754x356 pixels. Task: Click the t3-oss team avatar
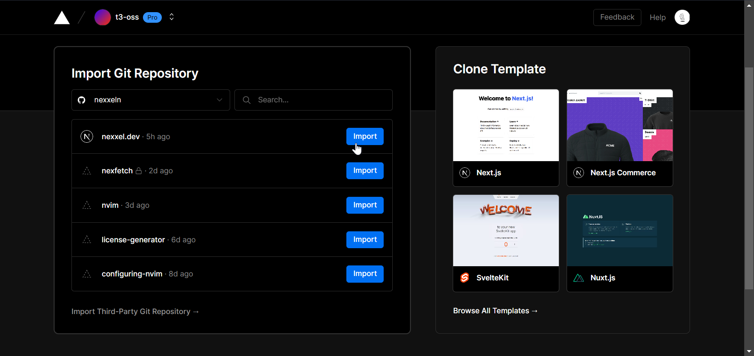(102, 17)
